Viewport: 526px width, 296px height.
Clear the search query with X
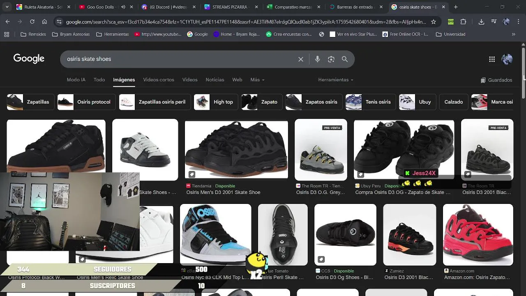pos(301,59)
